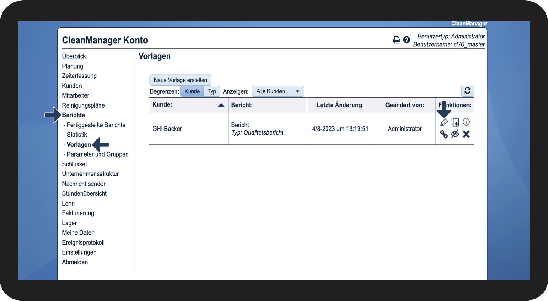Switch the Begrenzen filter to Typ
Screen dimensions: 548x301
(x=212, y=91)
